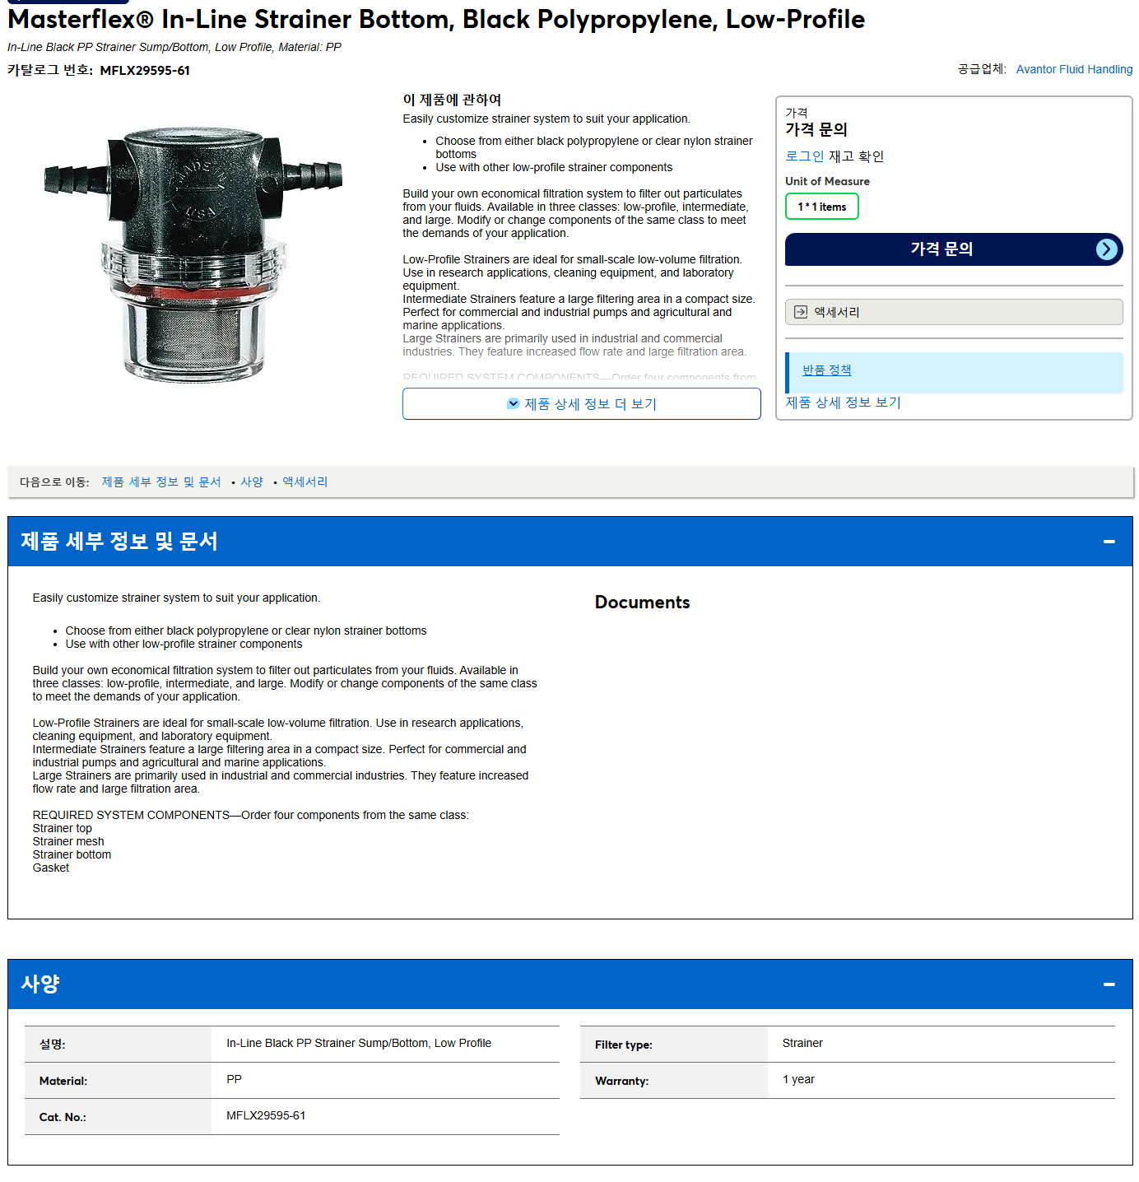
Task: Jump to 사양 section anchor
Action: (x=252, y=482)
